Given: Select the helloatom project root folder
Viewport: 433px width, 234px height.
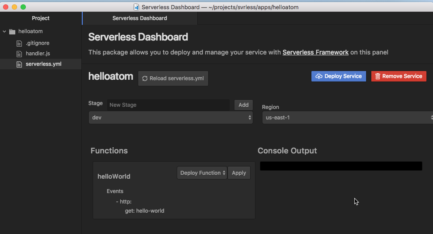Looking at the screenshot, I should 30,31.
